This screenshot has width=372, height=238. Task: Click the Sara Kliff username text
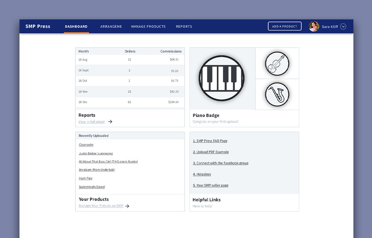pos(330,27)
